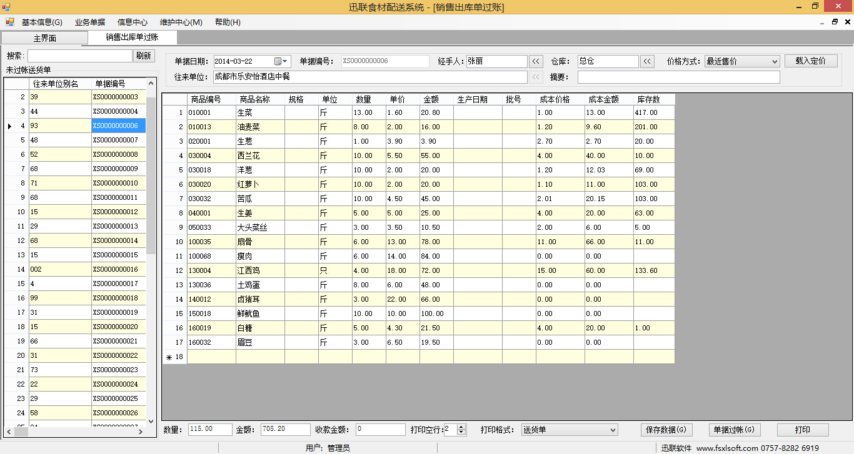Screen dimensions: 854x454
Task: Expand the 打印格式 dropdown
Action: click(x=612, y=430)
